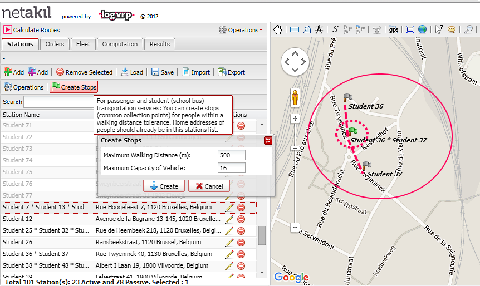Click the globe map type icon
This screenshot has width=480, height=286.
pyautogui.click(x=423, y=29)
